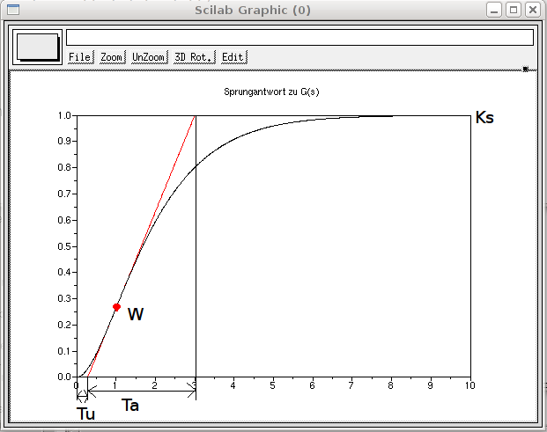Image resolution: width=547 pixels, height=432 pixels.
Task: Click the empty info text field
Action: pos(299,37)
